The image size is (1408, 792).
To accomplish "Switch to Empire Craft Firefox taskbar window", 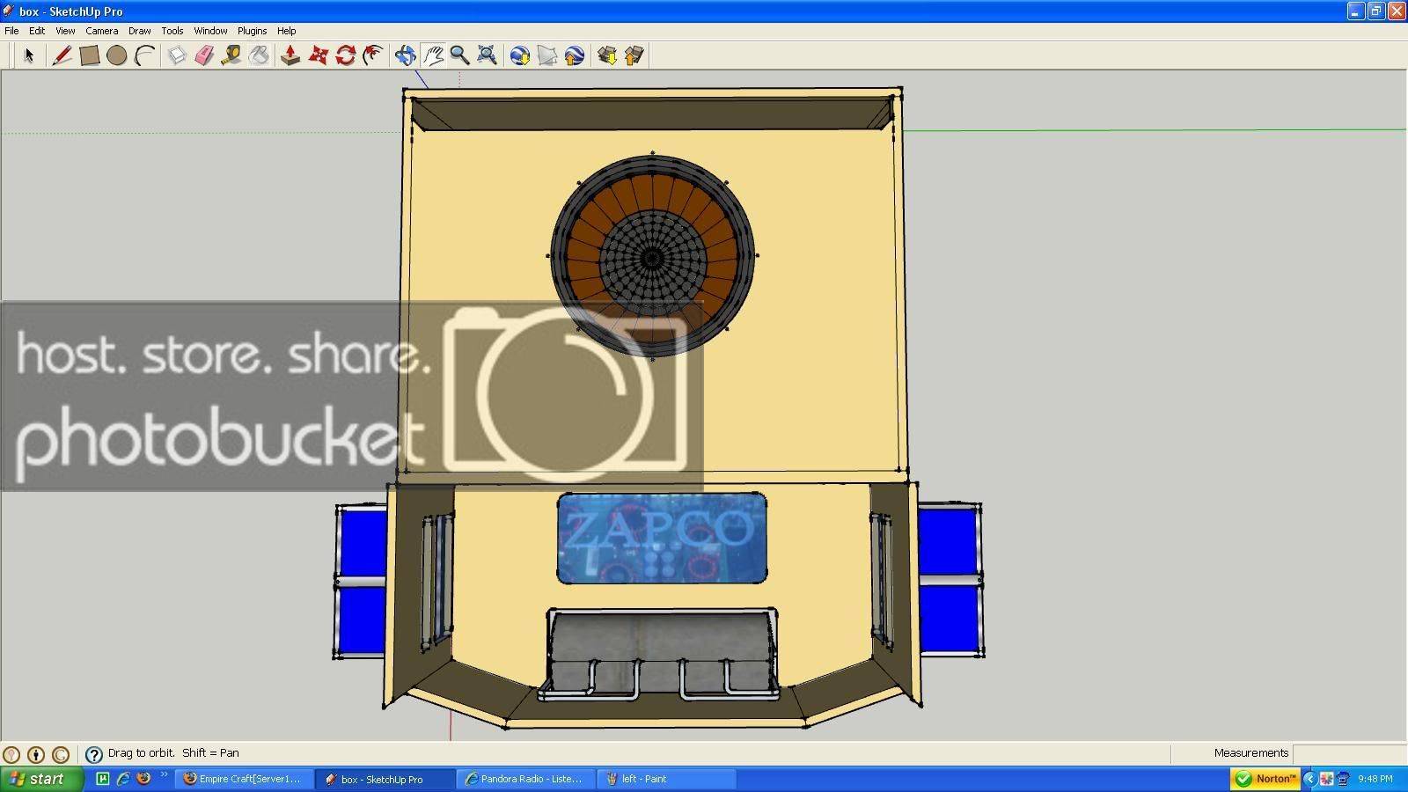I will (x=245, y=779).
